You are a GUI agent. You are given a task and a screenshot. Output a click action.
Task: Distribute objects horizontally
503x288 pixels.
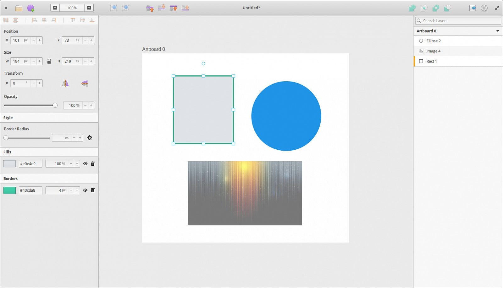[6, 20]
